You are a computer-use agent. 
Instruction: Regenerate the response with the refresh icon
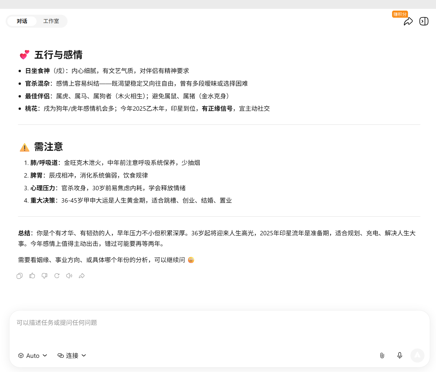57,276
